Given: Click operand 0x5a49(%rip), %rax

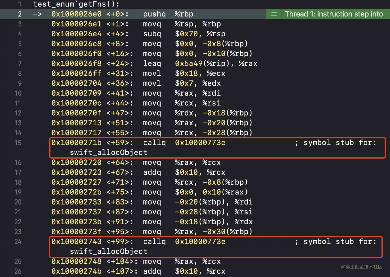Looking at the screenshot, I should [216, 63].
